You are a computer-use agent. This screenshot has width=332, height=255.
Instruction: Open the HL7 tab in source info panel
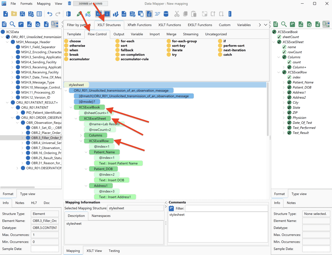[34, 203]
